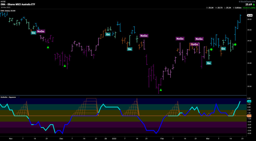Click the cyan 5.00 oscillator value tag
Image resolution: width=256 pixels, height=141 pixels.
coord(249,101)
